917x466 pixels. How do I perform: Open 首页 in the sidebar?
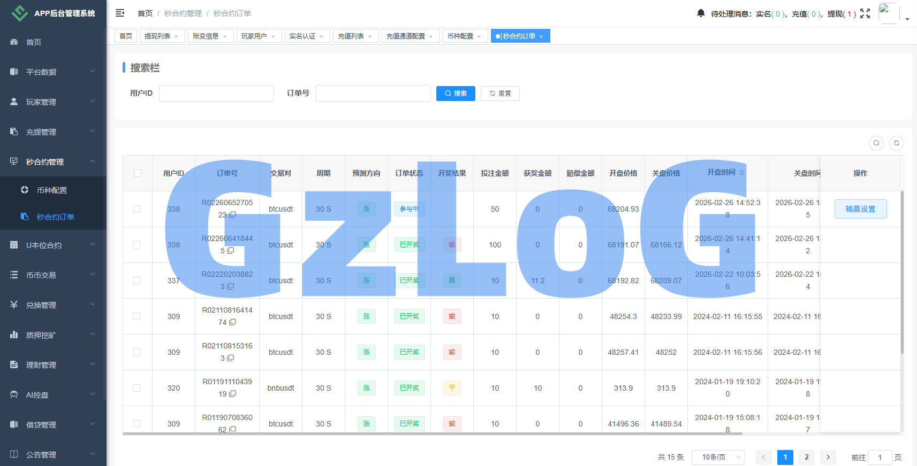coord(53,42)
